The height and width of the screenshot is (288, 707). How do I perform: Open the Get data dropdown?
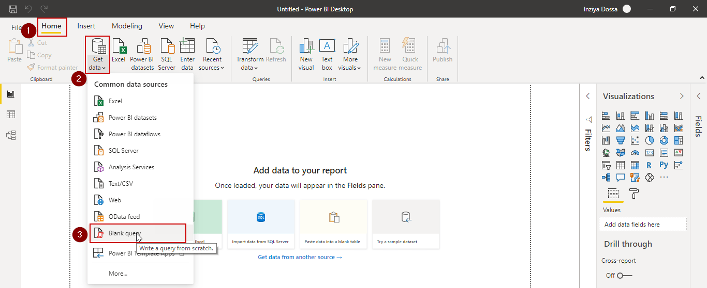[x=97, y=54]
